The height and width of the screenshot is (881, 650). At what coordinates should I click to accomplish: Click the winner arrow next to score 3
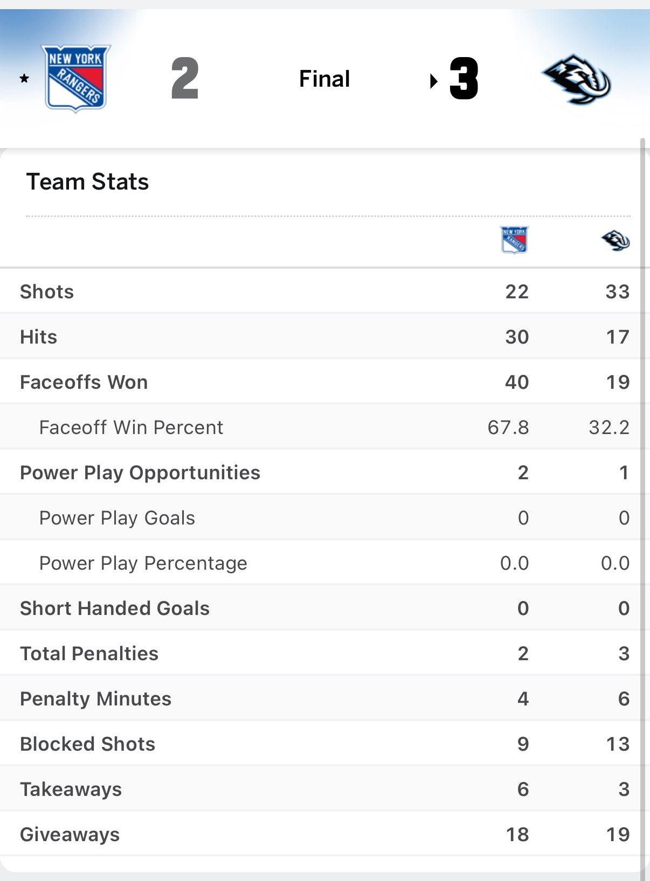[x=433, y=81]
